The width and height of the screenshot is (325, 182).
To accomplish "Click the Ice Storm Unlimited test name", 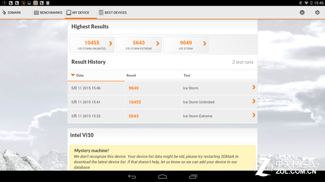I will (x=199, y=102).
